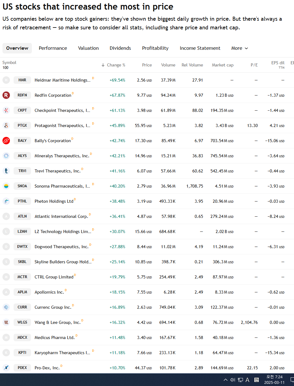294x386 pixels.
Task: Open Trevi Therapeutics, Inc. link
Action: pos(58,171)
